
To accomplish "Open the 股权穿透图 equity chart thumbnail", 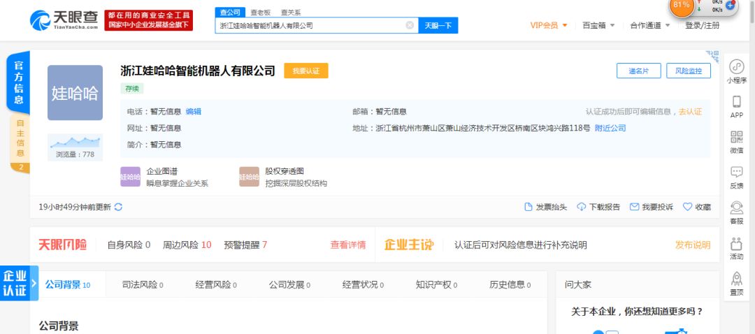I will pyautogui.click(x=249, y=177).
